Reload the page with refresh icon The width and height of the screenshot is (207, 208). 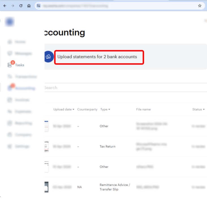click(21, 6)
